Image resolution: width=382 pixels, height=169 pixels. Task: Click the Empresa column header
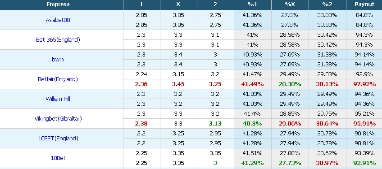coord(58,4)
